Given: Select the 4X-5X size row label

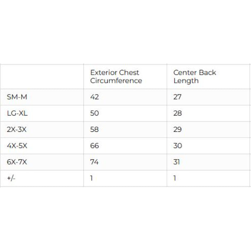Looking at the screenshot, I should coord(16,146).
